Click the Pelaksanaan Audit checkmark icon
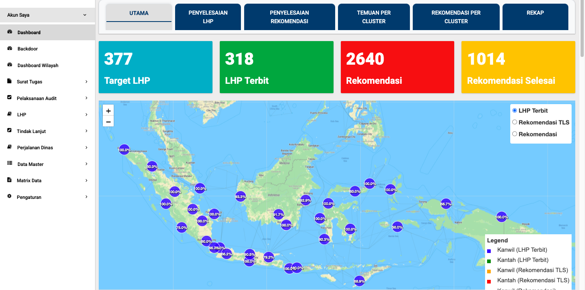This screenshot has width=585, height=290. click(9, 98)
